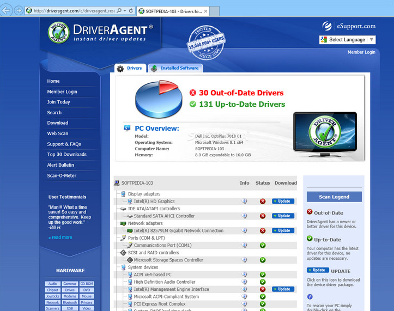Open the address bar dropdown arrow
The width and height of the screenshot is (394, 311).
[125, 10]
